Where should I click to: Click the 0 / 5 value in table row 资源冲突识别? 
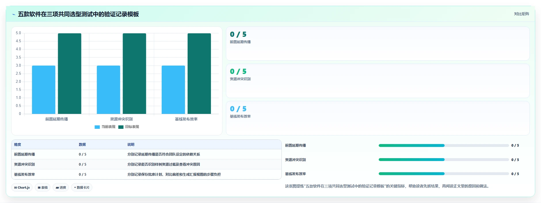(83, 164)
